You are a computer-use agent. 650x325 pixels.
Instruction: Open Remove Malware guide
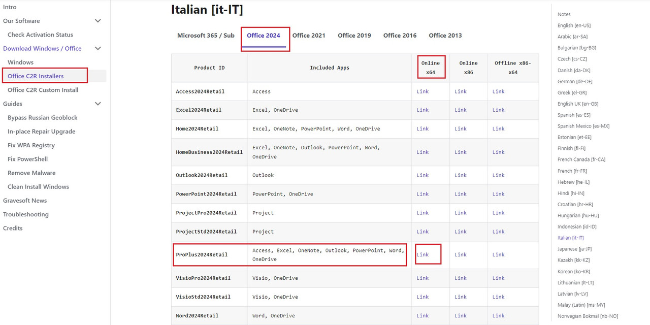31,173
